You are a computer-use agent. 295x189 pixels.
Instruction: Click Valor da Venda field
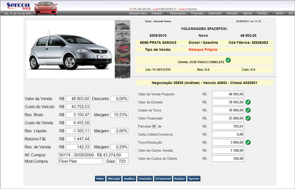78,99
